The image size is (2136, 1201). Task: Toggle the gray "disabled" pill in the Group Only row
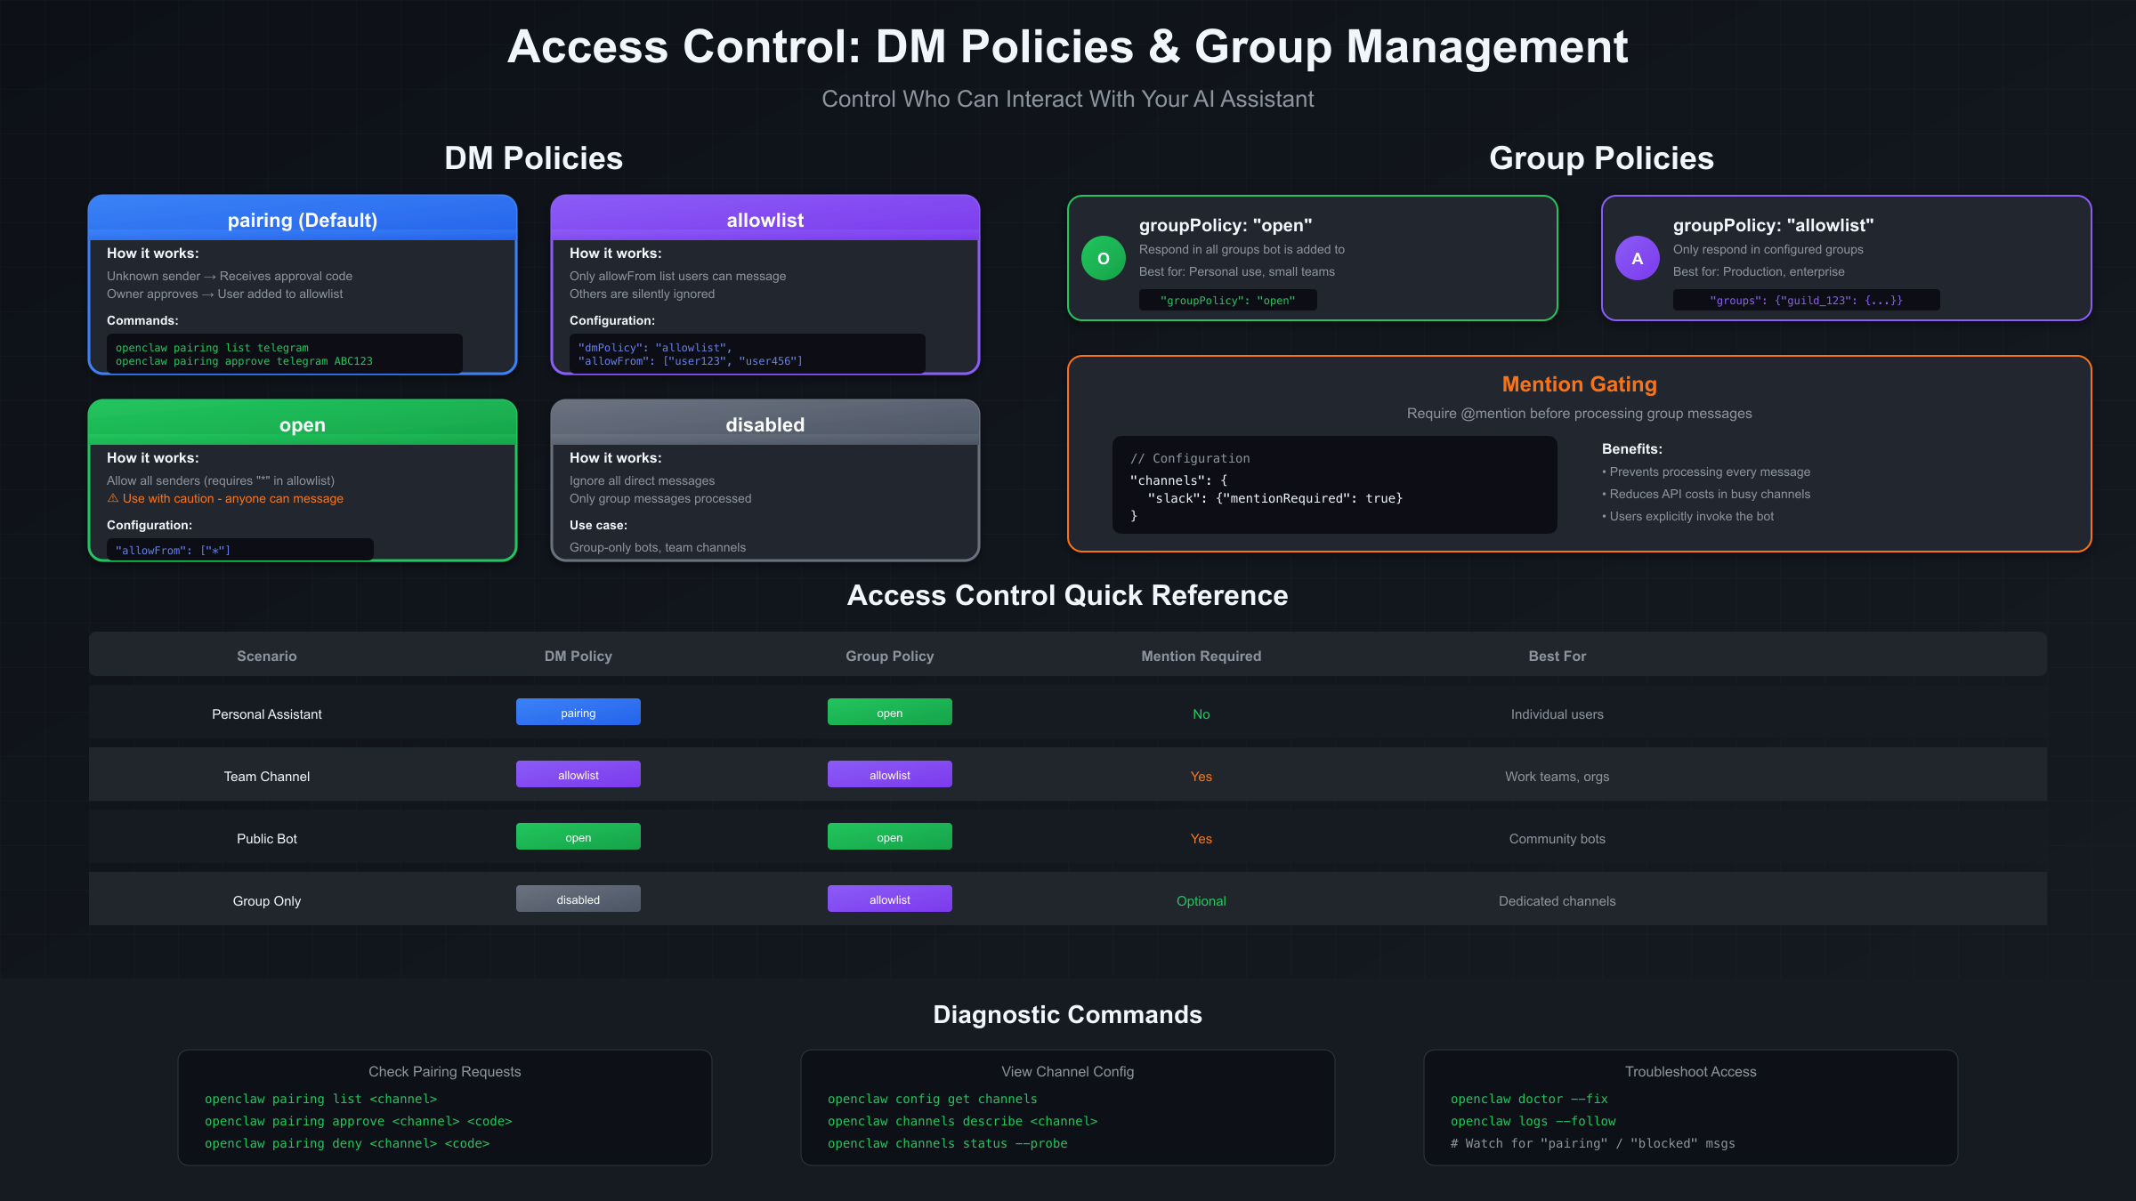click(x=578, y=899)
